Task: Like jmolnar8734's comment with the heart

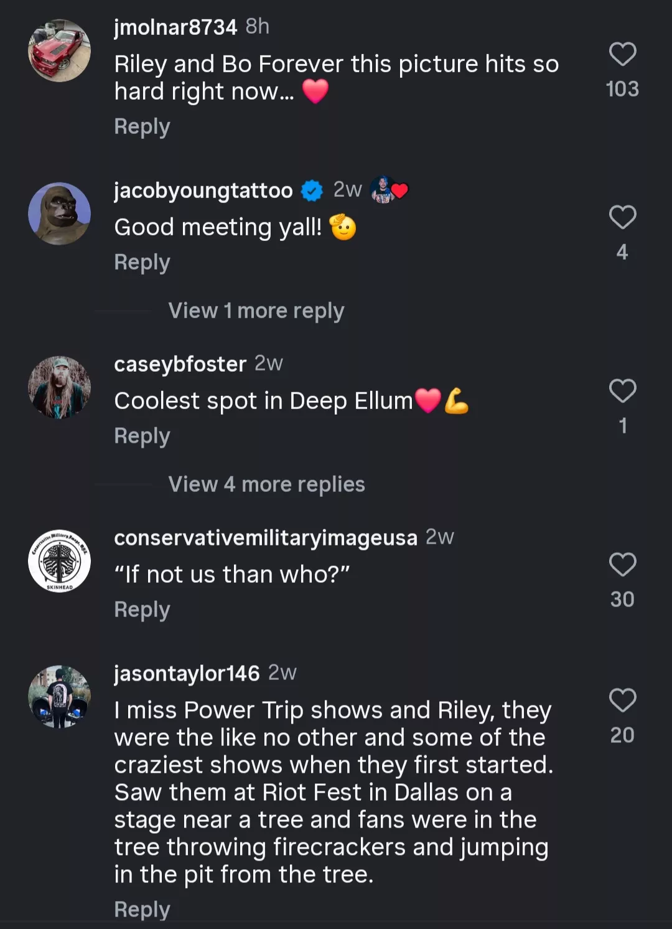Action: click(x=622, y=54)
